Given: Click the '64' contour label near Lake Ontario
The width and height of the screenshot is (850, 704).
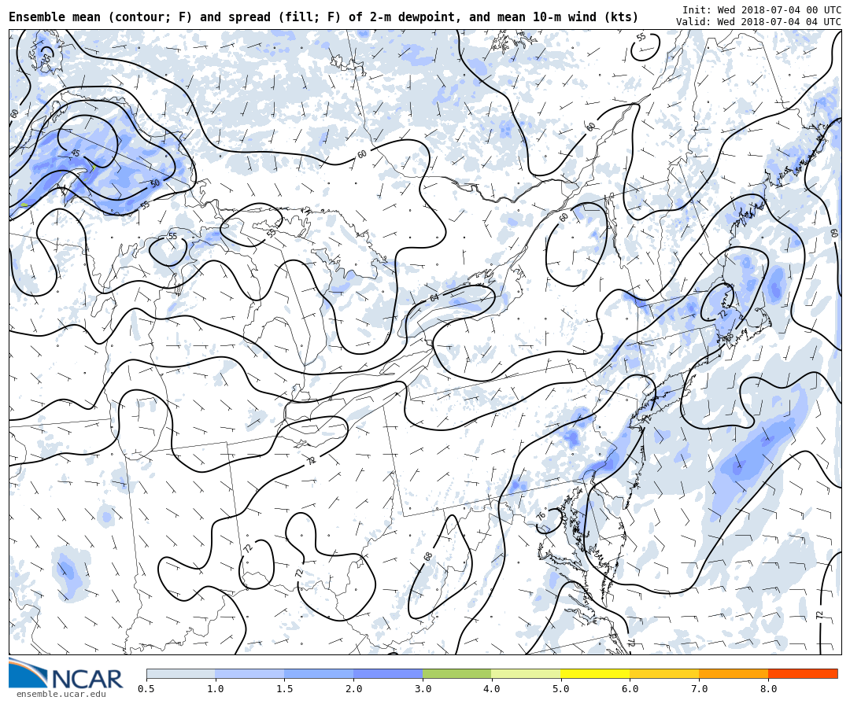Looking at the screenshot, I should coord(434,297).
